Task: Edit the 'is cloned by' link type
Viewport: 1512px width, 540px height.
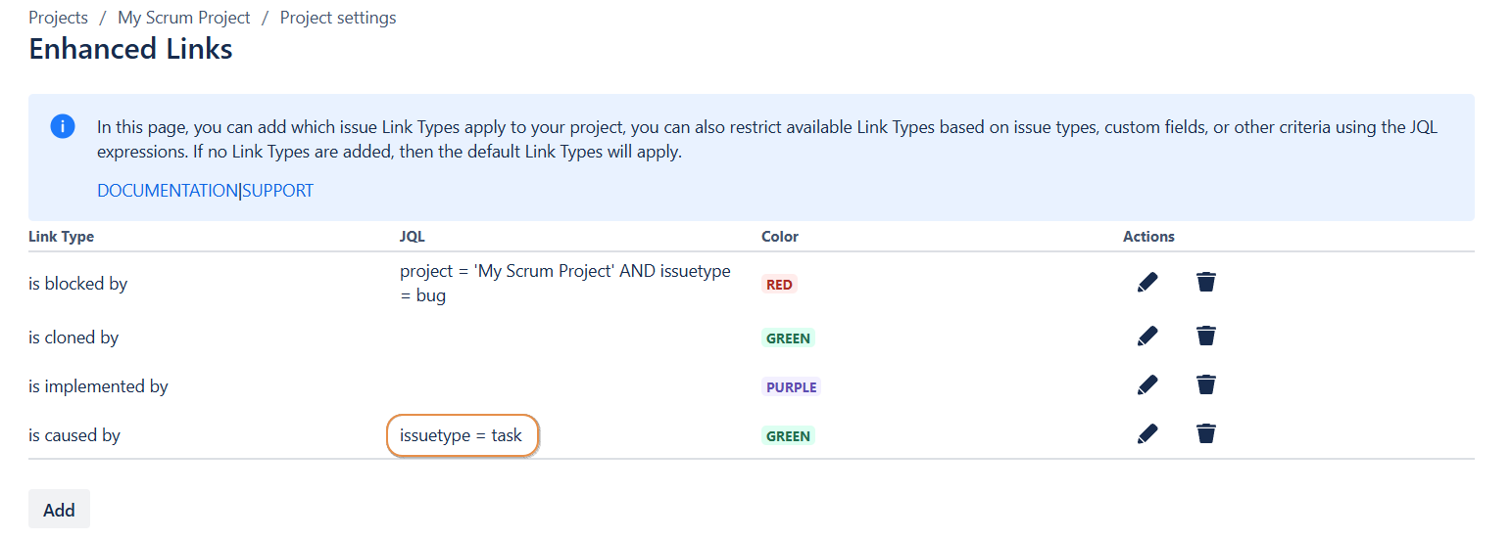Action: click(1147, 337)
